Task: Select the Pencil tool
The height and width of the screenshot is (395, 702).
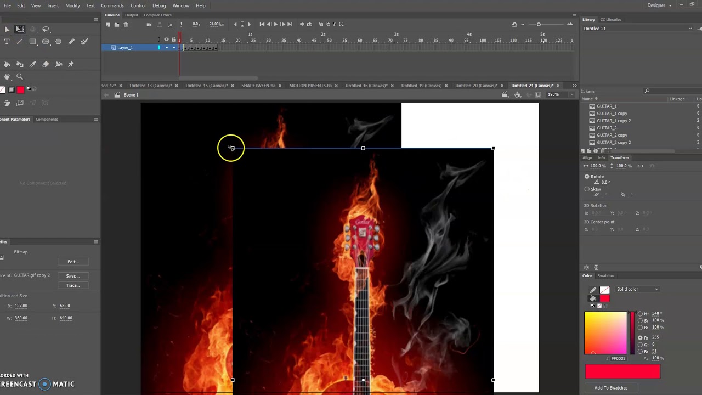Action: 71,42
